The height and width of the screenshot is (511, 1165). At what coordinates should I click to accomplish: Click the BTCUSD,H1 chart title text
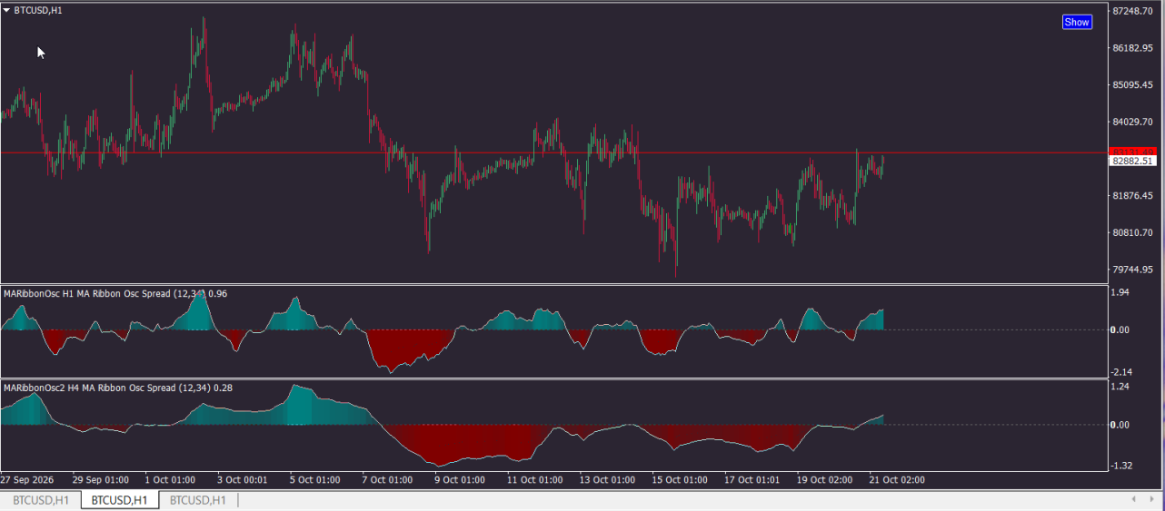pyautogui.click(x=39, y=10)
